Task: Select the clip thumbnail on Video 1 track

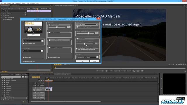Action: click(x=48, y=90)
